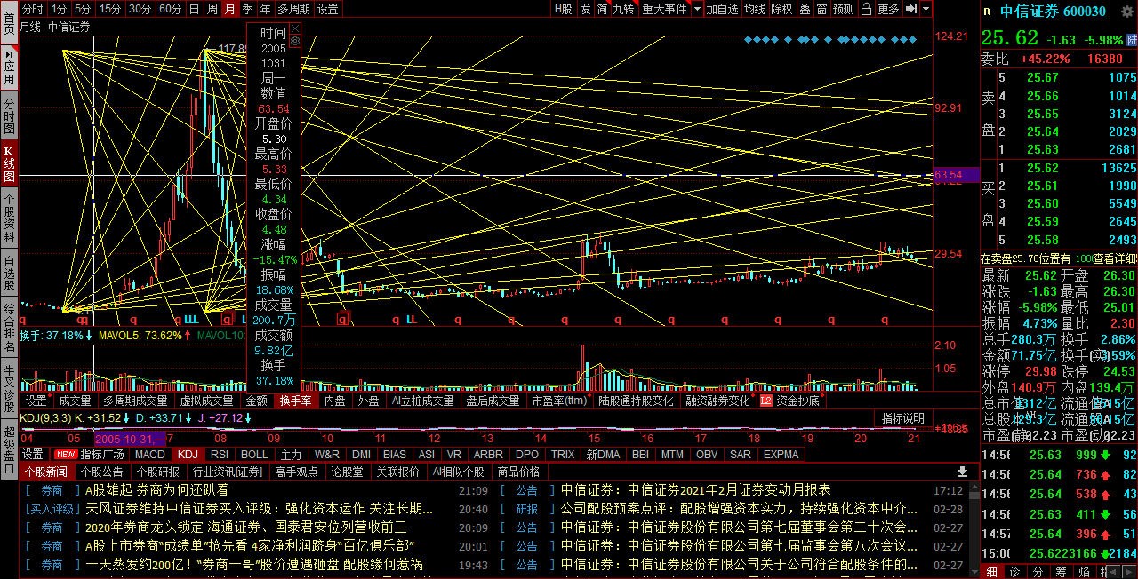Image resolution: width=1138 pixels, height=579 pixels.
Task: Select K线图 in the left sidebar
Action: coord(9,165)
